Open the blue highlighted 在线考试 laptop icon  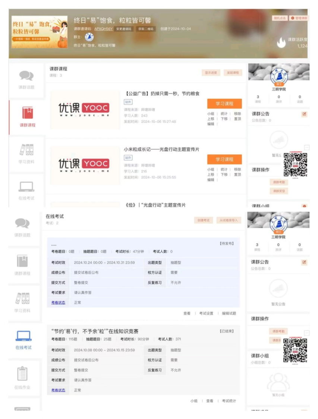coord(23,336)
